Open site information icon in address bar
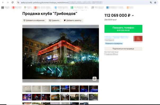Image resolution: width=160 pixels, height=105 pixels. click(18, 3)
